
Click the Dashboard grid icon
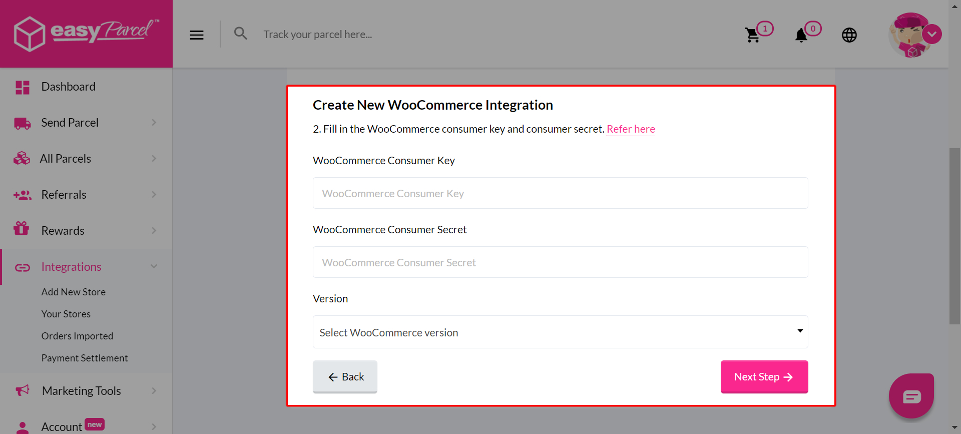pyautogui.click(x=23, y=87)
